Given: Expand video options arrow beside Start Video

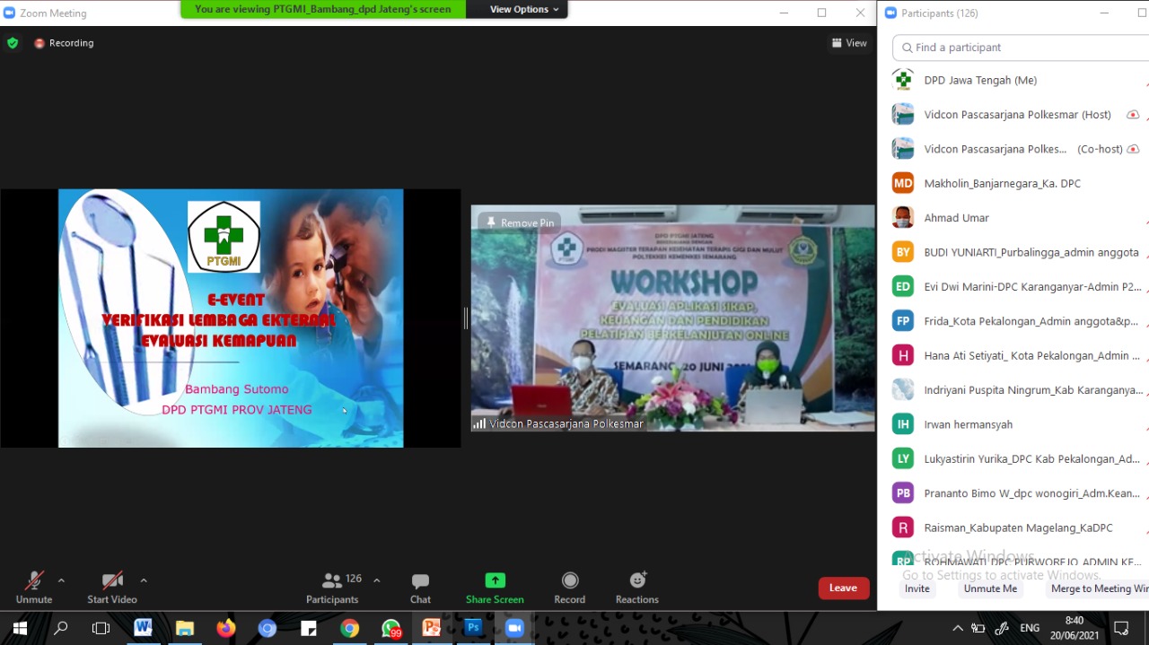Looking at the screenshot, I should [x=144, y=580].
